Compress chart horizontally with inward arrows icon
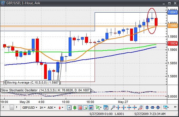 pos(119,108)
